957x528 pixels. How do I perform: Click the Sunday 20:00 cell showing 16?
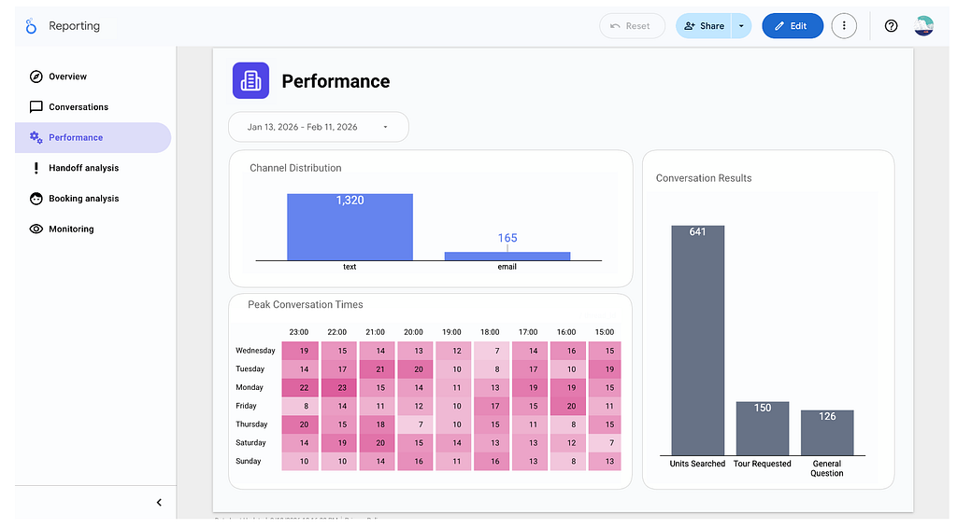(x=415, y=461)
